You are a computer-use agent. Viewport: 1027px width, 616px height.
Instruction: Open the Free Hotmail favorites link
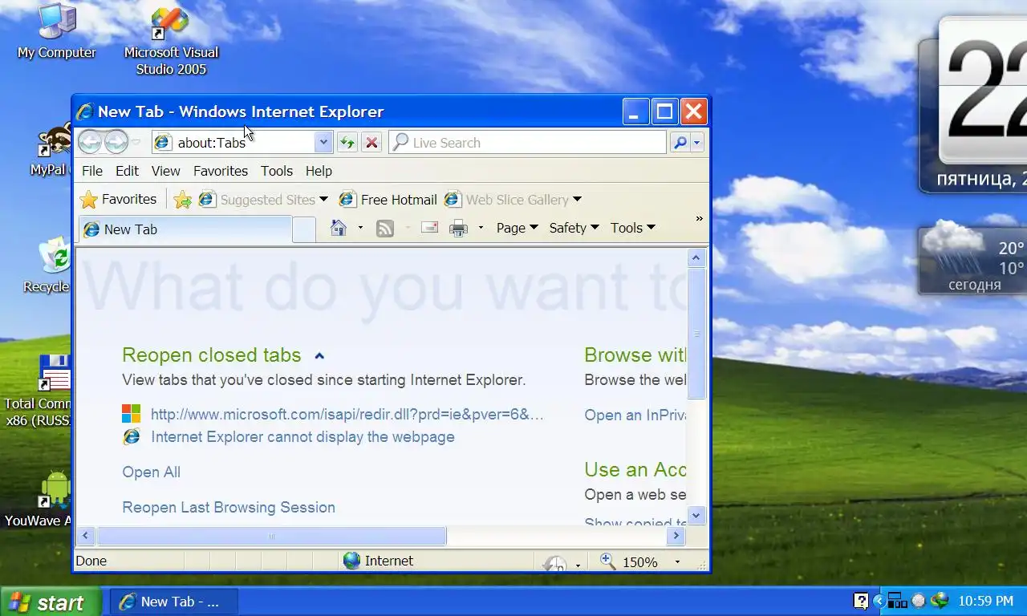(388, 200)
